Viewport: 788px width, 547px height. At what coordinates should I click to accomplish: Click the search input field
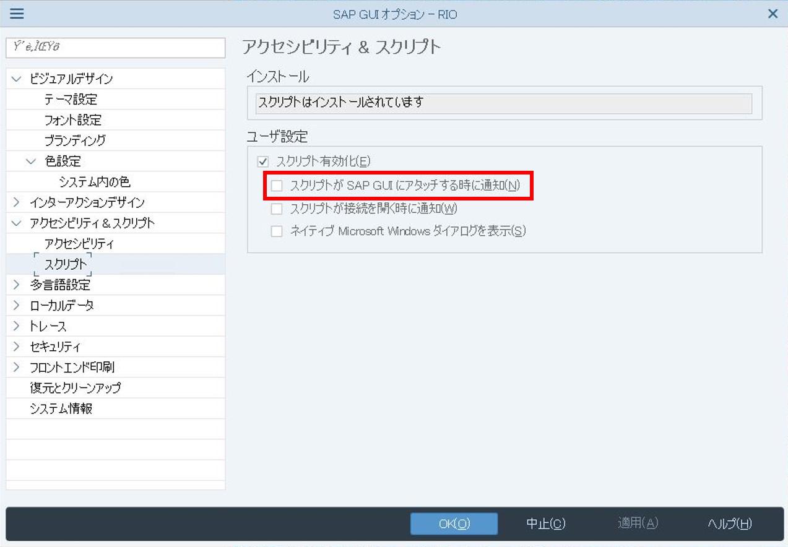click(115, 48)
